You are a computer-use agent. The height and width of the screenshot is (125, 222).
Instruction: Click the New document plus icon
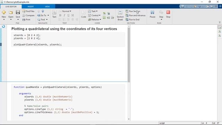point(4,12)
